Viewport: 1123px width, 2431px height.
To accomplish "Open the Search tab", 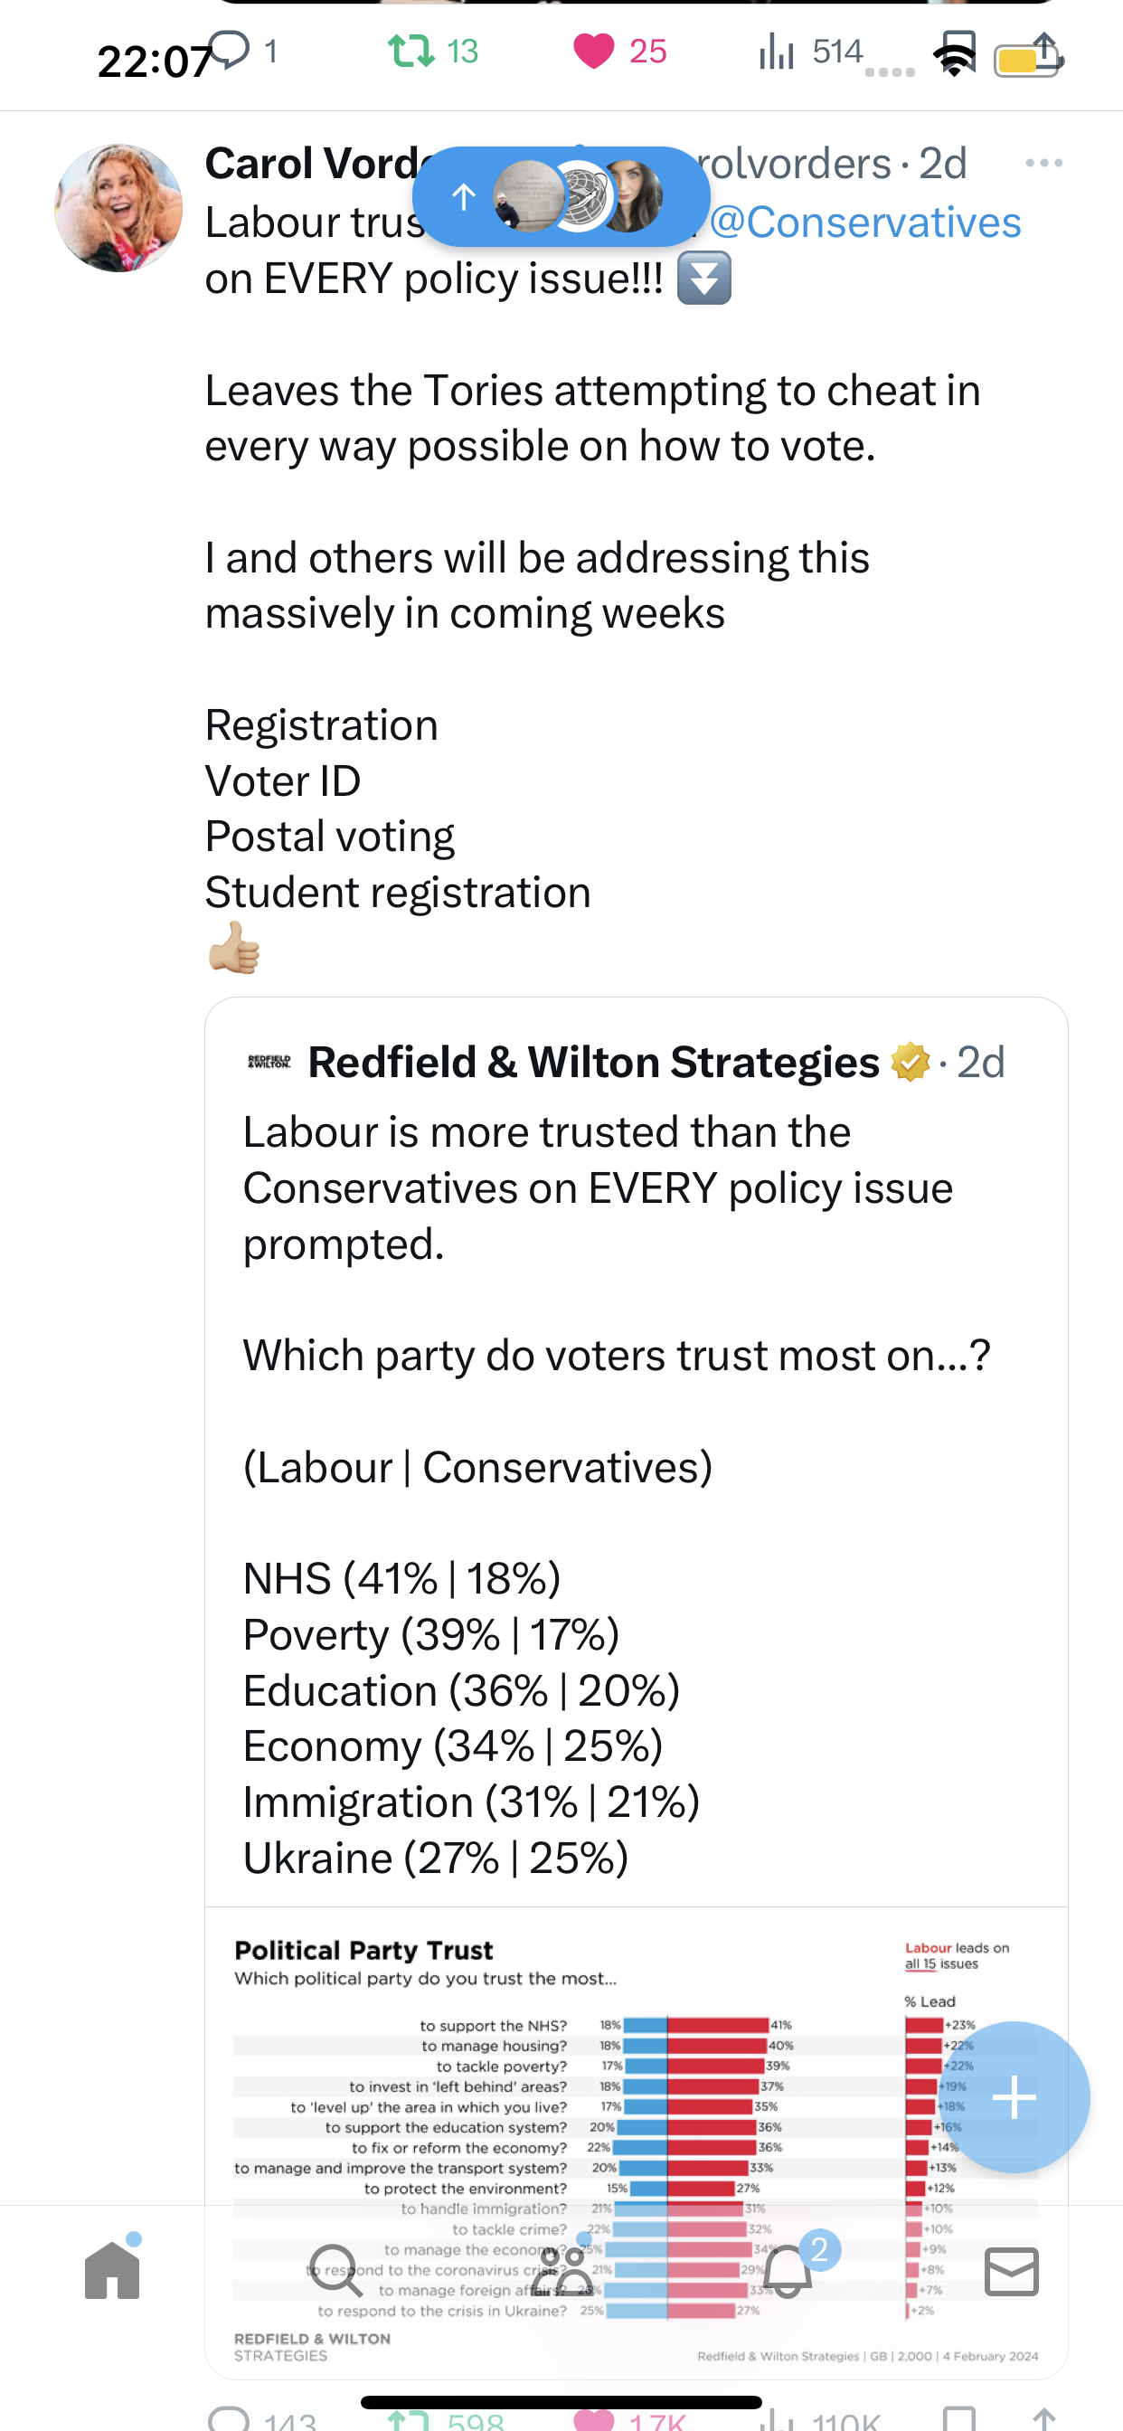I will [336, 2271].
